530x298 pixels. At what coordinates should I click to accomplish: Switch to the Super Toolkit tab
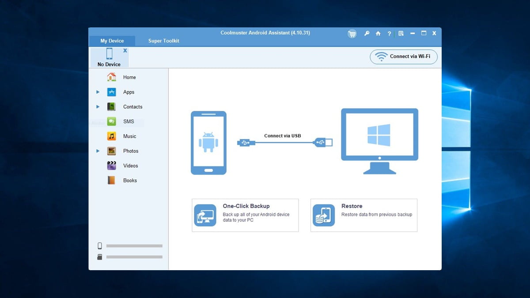[x=163, y=41]
